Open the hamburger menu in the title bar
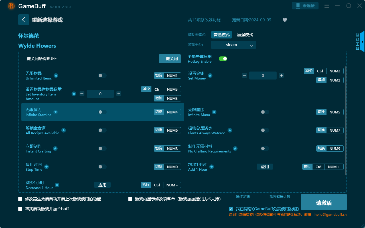The image size is (365, 228). (x=327, y=6)
